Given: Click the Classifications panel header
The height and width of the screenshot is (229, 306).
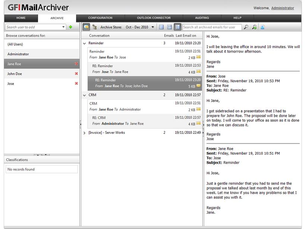Looking at the screenshot, I should click(42, 159).
